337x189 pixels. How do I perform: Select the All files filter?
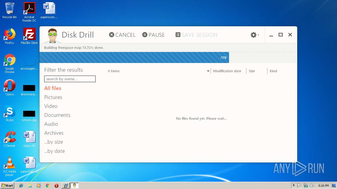(53, 88)
